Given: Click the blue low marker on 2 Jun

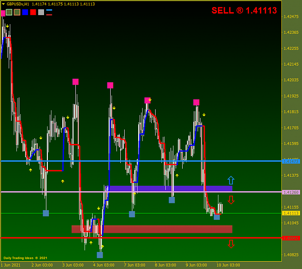Looking at the screenshot, I should tap(46, 213).
